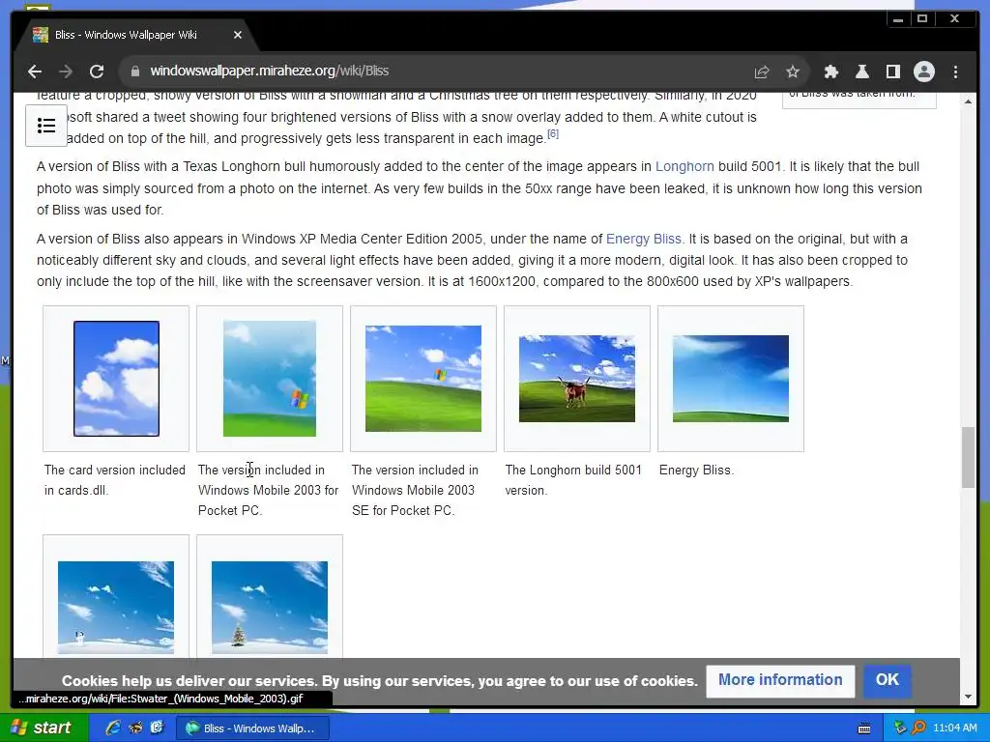The image size is (990, 742).
Task: Open the cards.dll card version thumbnail
Action: [x=116, y=379]
